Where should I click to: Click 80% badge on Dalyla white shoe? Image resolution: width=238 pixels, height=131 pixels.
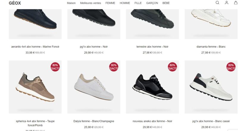point(114,67)
